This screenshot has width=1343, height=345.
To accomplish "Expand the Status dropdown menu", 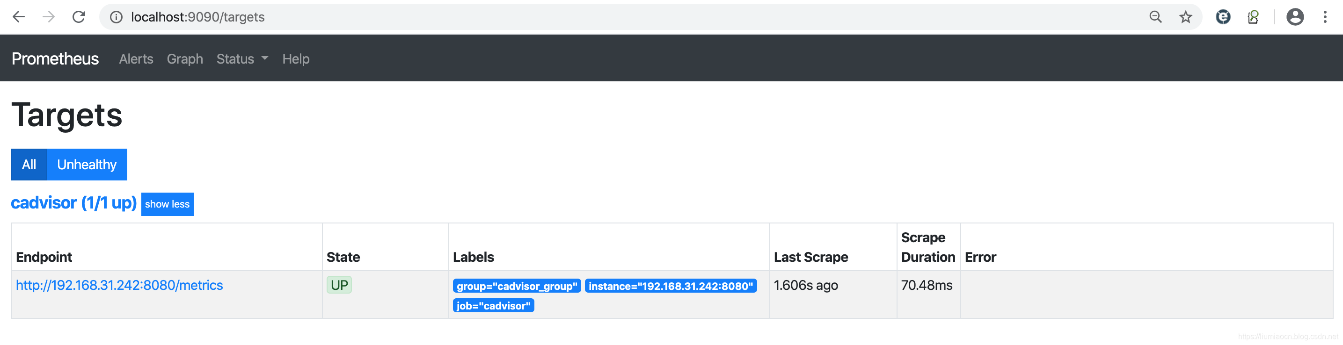I will pyautogui.click(x=242, y=59).
